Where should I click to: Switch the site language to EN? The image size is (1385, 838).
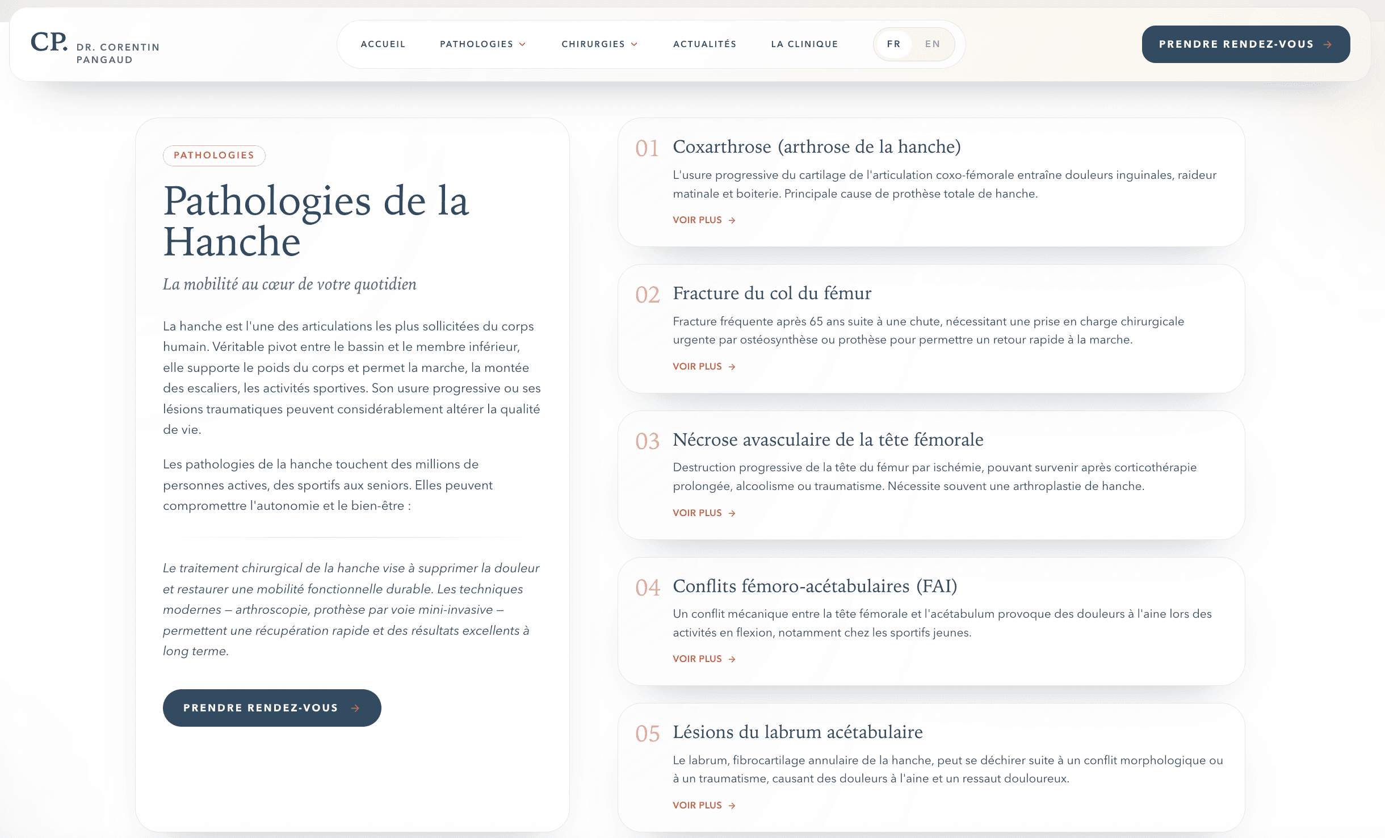(x=931, y=44)
